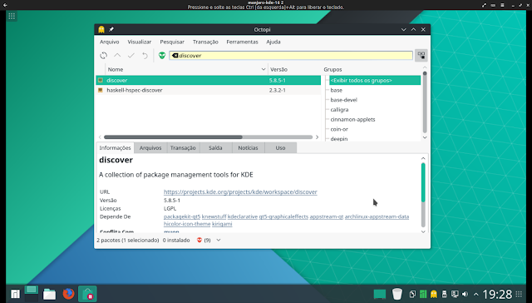This screenshot has height=303, width=532.
Task: Toggle the pin on all desktops icon
Action: (111, 30)
